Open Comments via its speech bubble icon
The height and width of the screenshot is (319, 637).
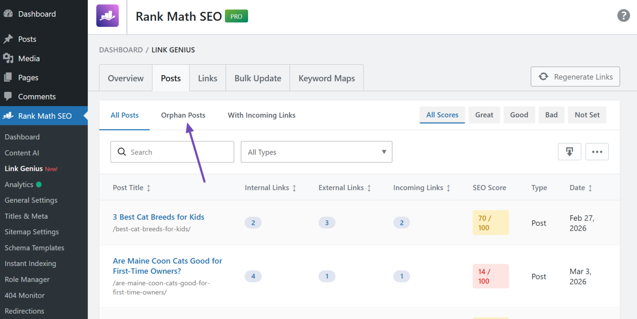tap(8, 96)
